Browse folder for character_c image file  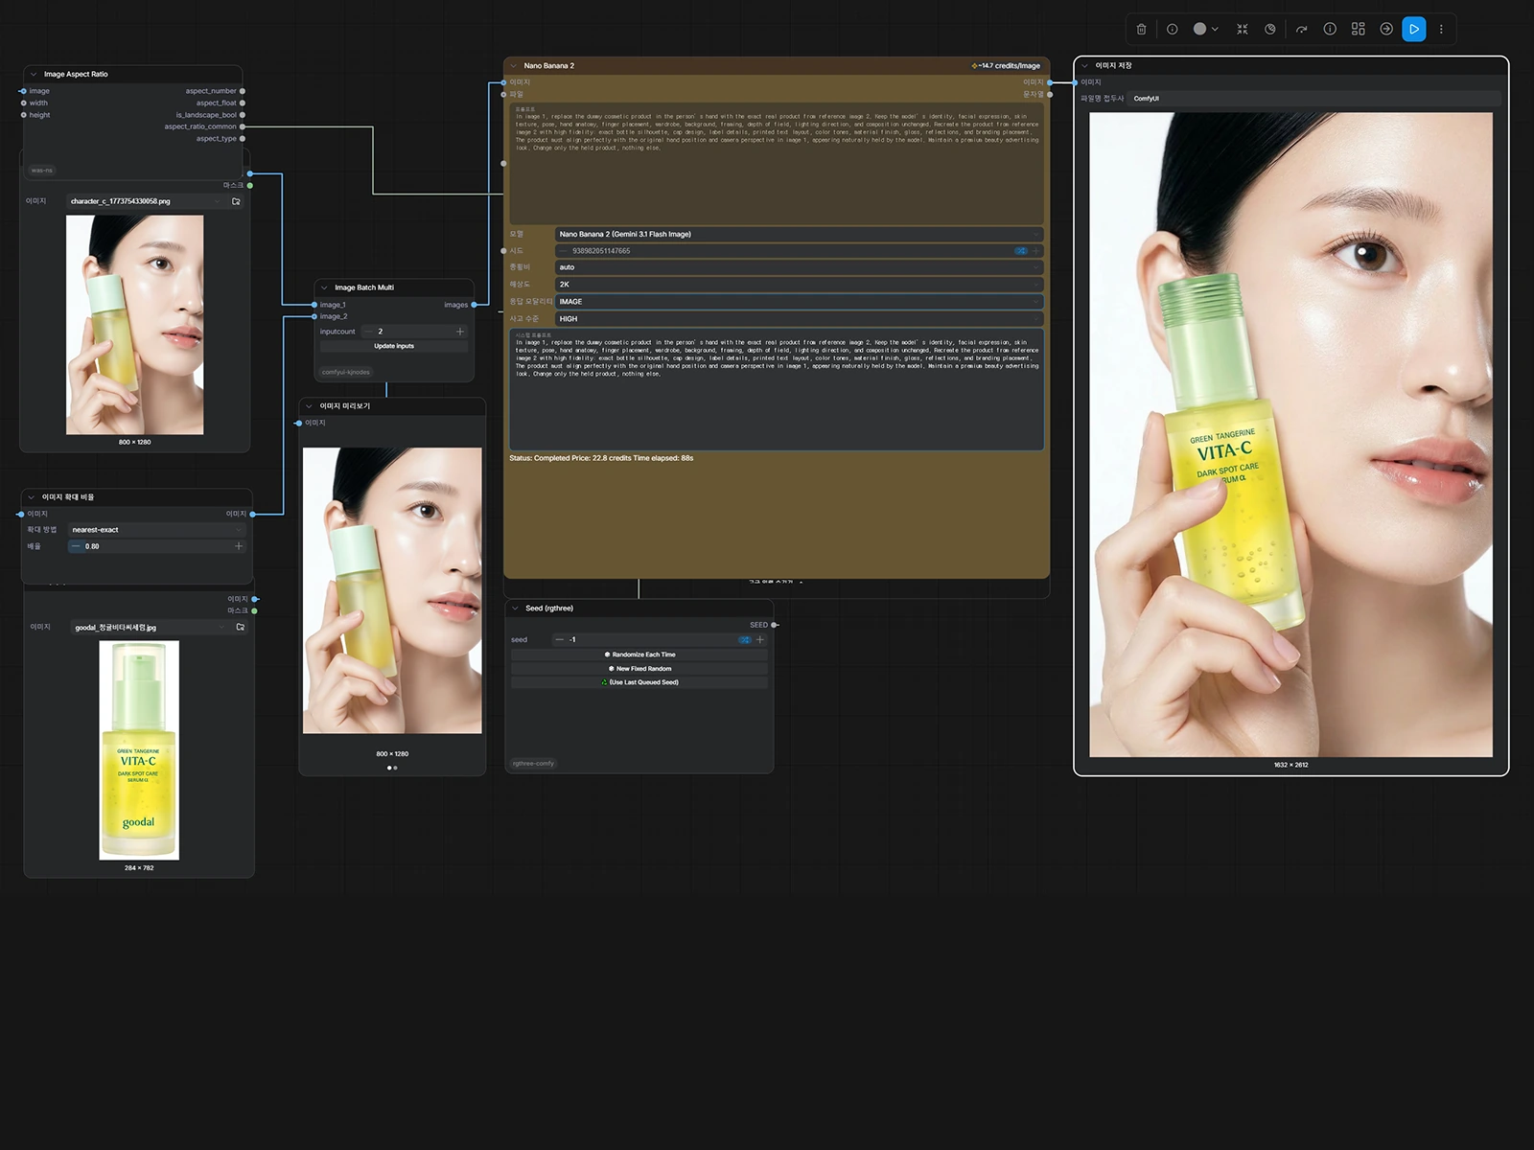coord(236,201)
